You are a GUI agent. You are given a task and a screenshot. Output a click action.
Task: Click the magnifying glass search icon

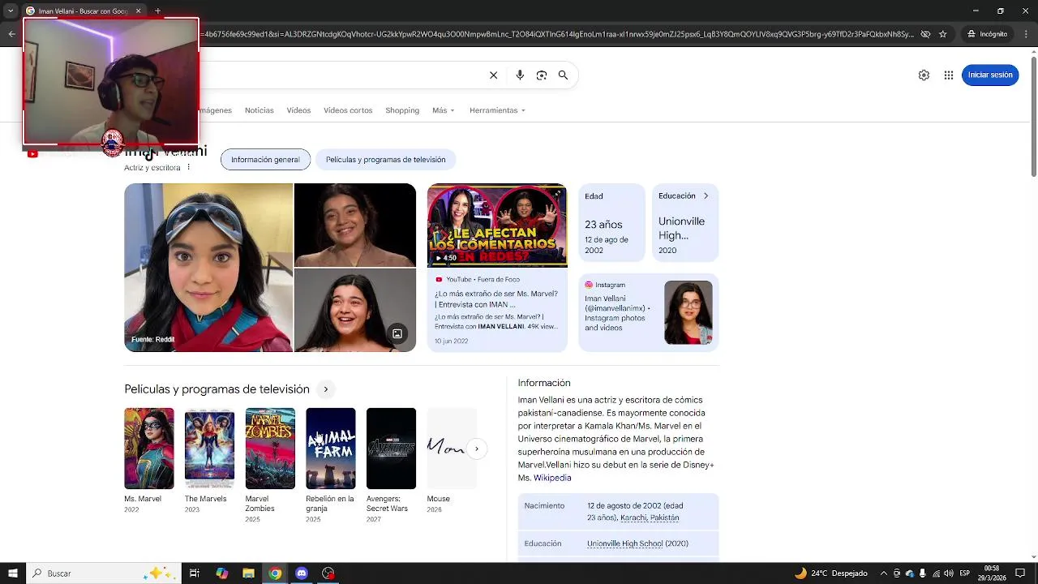pyautogui.click(x=563, y=75)
